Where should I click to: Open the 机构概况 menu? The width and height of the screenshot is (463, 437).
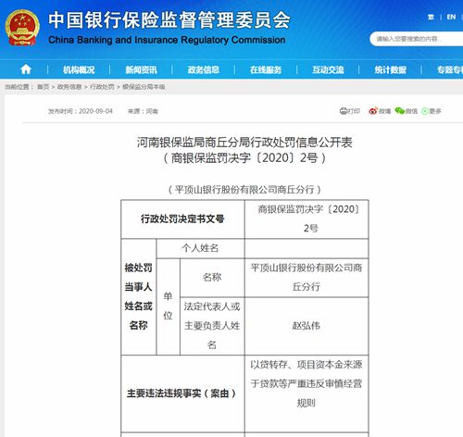point(79,69)
